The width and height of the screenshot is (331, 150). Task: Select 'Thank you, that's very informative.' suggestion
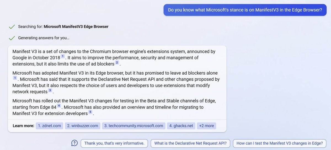coord(114,143)
